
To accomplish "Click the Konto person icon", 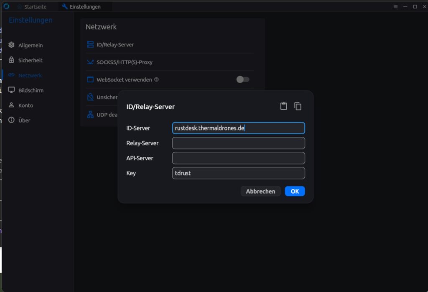I will pyautogui.click(x=11, y=105).
